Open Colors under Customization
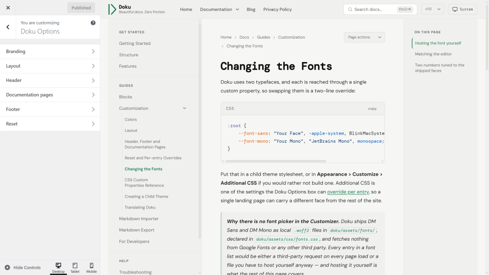Image resolution: width=489 pixels, height=275 pixels. click(131, 119)
